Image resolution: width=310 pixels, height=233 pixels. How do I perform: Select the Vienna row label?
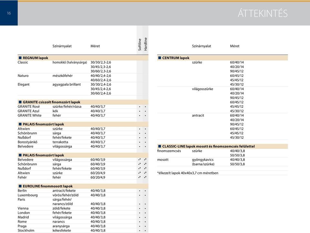click(23, 208)
